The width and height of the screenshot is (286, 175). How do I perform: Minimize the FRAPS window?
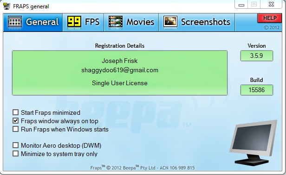[x=241, y=5]
